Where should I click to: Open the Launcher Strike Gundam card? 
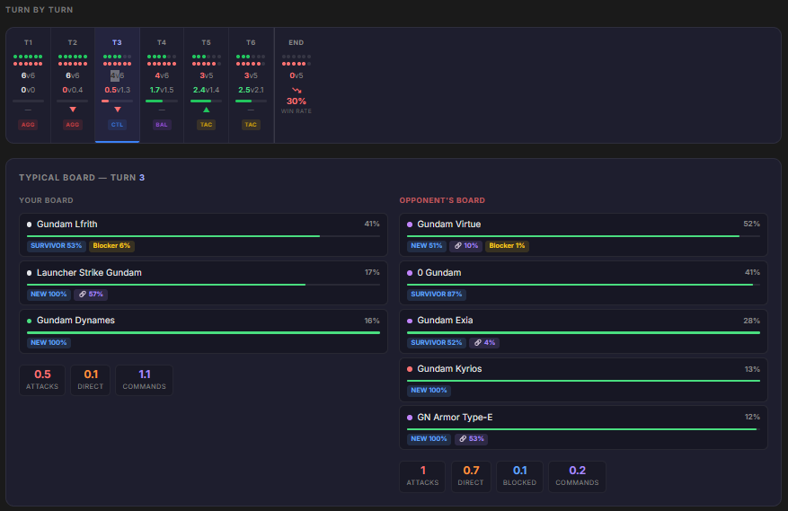click(203, 283)
